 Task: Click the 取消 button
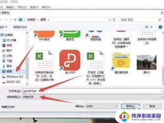pos(152,106)
